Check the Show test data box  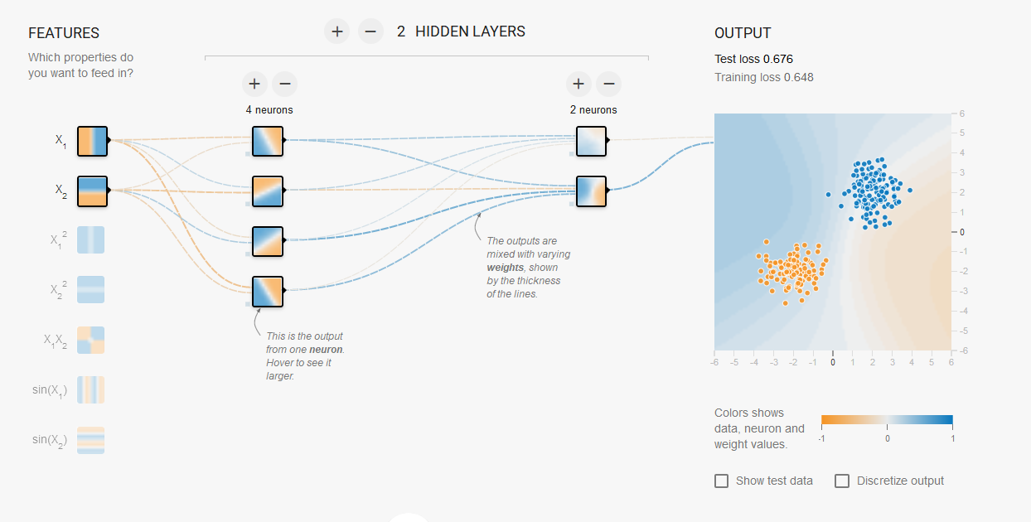[722, 481]
